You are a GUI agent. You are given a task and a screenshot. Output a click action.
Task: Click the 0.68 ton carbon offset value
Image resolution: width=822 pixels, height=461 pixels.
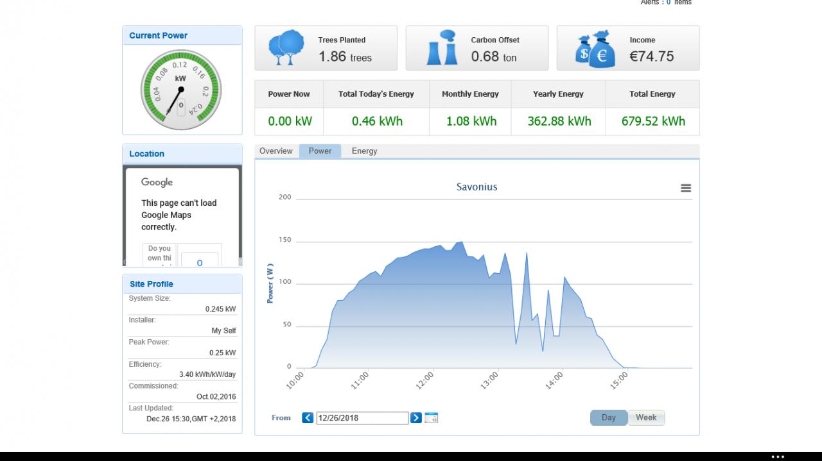click(x=494, y=57)
